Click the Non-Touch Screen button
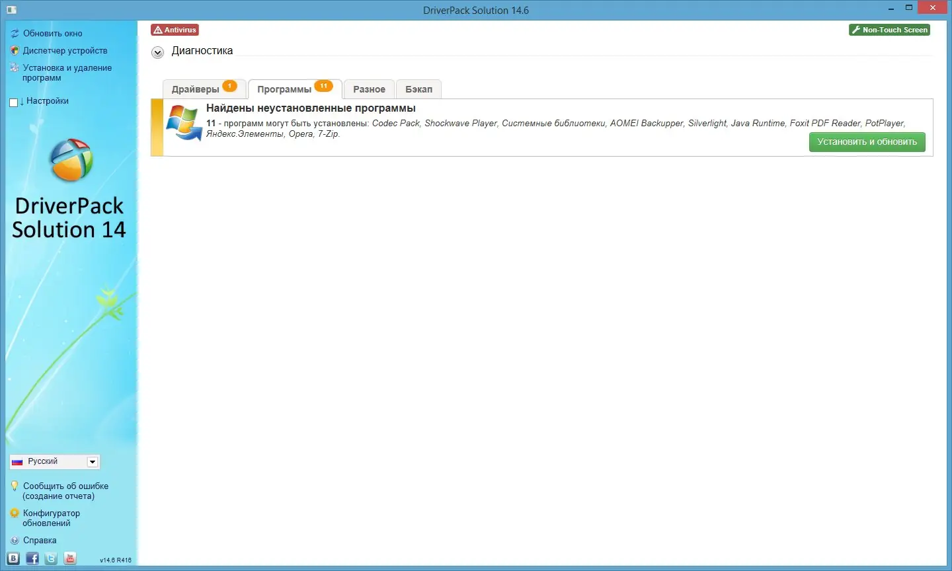 coord(889,30)
